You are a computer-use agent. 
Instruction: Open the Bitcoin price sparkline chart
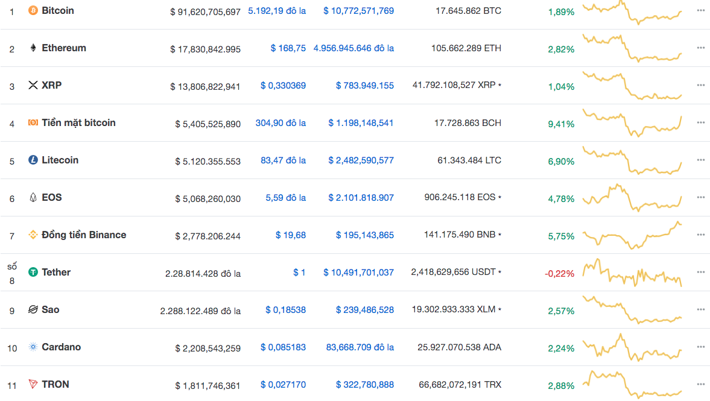(x=632, y=12)
